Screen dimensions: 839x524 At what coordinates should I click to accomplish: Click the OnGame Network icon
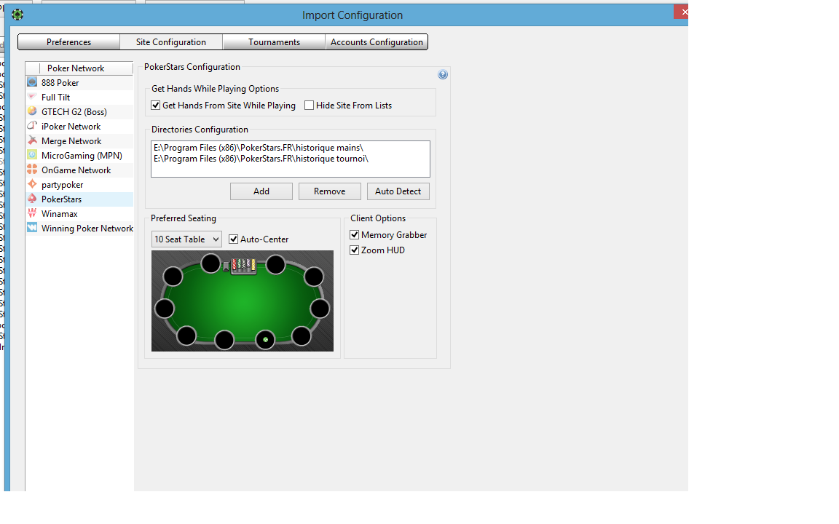[32, 170]
